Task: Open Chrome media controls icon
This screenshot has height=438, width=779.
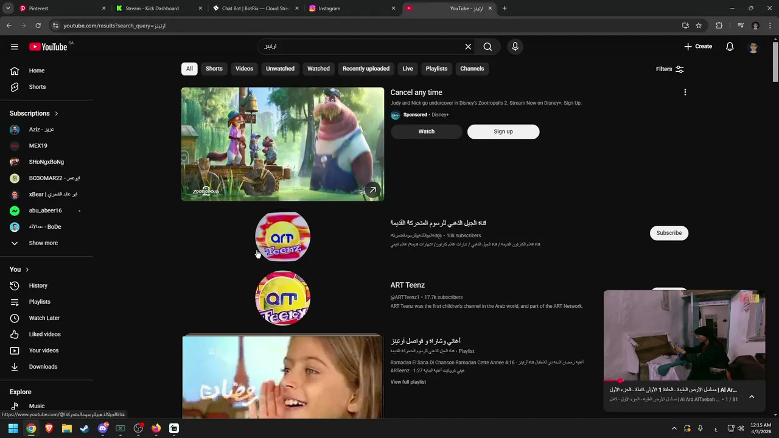Action: point(741,26)
